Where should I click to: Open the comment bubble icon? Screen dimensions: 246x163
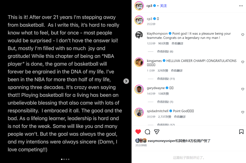[147, 132]
